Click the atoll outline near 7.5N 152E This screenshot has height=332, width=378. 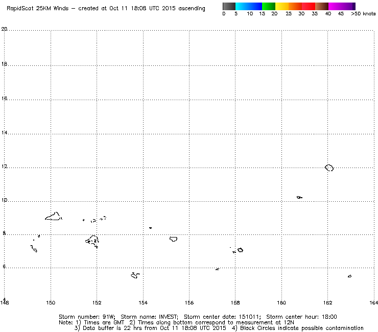92,242
